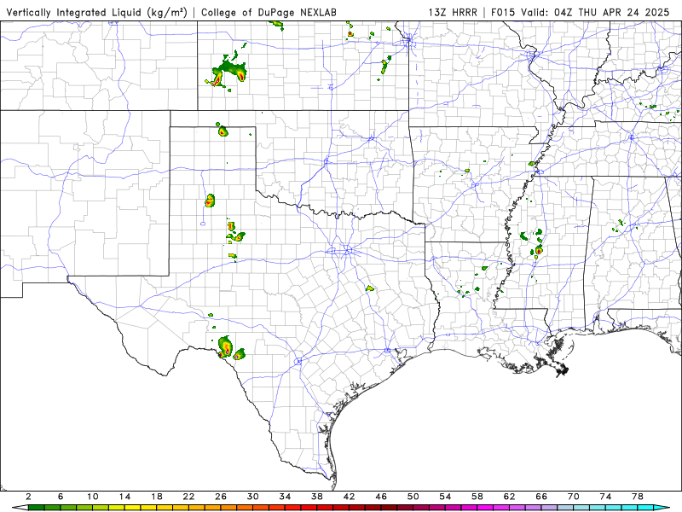Viewport: 682px width, 512px height.
Task: Click the color scale label "30"
Action: tap(253, 497)
